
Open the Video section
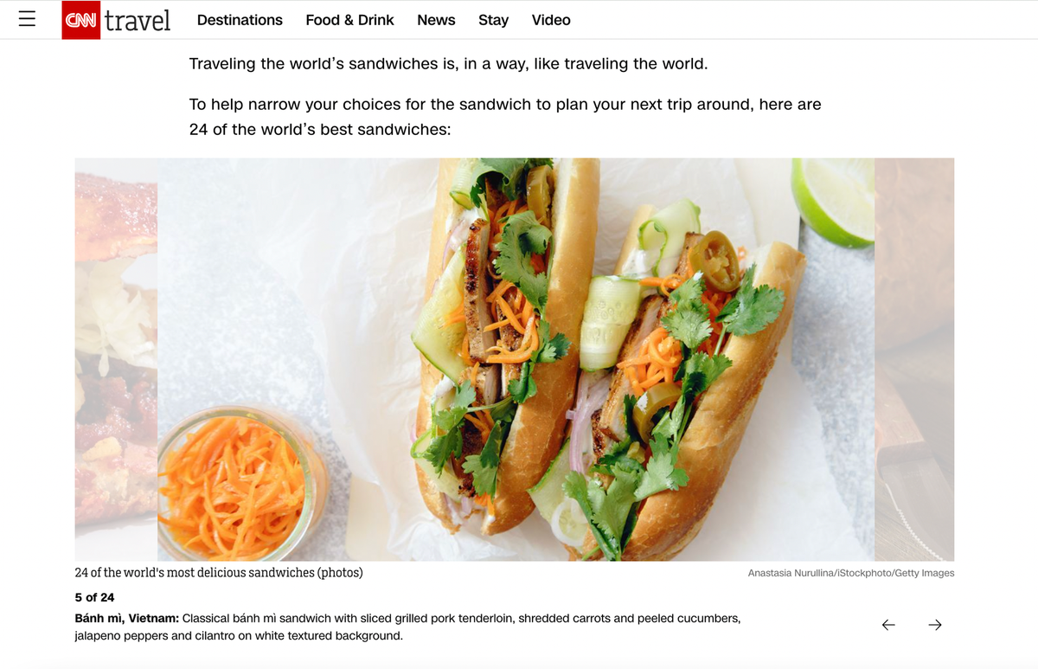(551, 20)
